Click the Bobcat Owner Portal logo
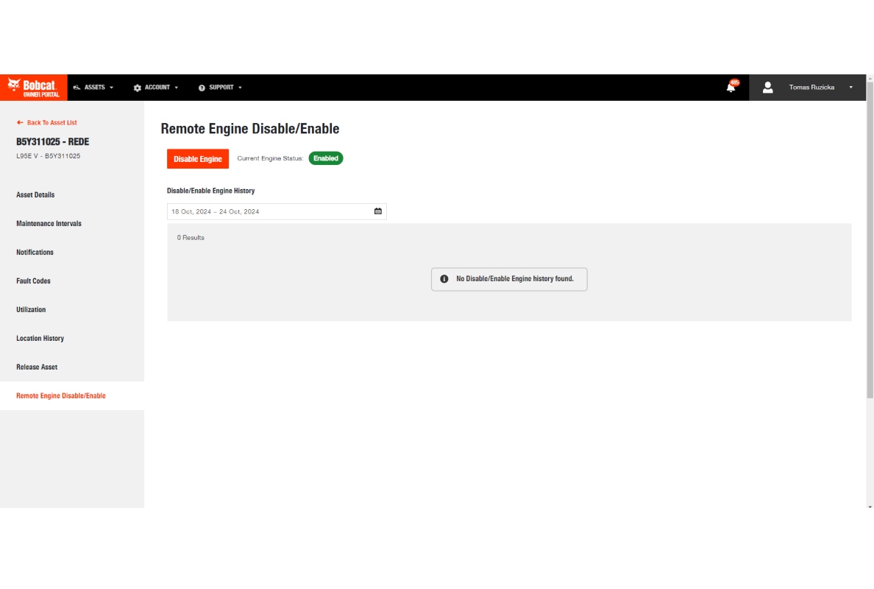Image resolution: width=874 pixels, height=589 pixels. click(33, 88)
